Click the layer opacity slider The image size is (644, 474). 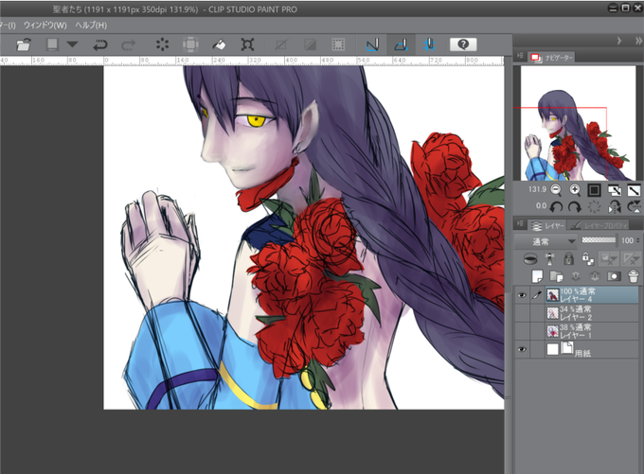click(599, 240)
